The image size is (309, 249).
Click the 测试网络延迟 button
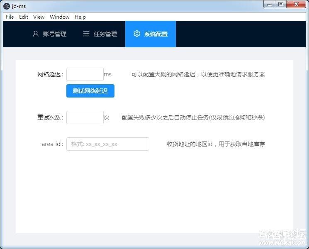click(x=90, y=91)
